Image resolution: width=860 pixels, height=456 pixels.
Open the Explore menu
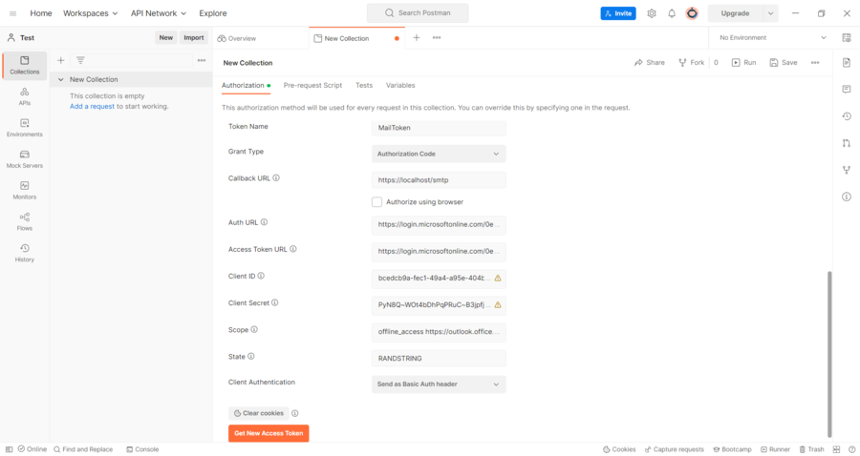pyautogui.click(x=213, y=13)
